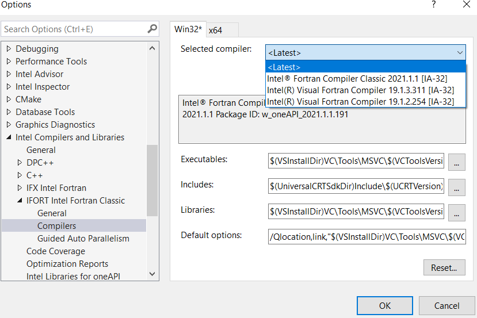Image resolution: width=477 pixels, height=318 pixels.
Task: Collapse Intel Compilers and Libraries node
Action: pyautogui.click(x=9, y=137)
